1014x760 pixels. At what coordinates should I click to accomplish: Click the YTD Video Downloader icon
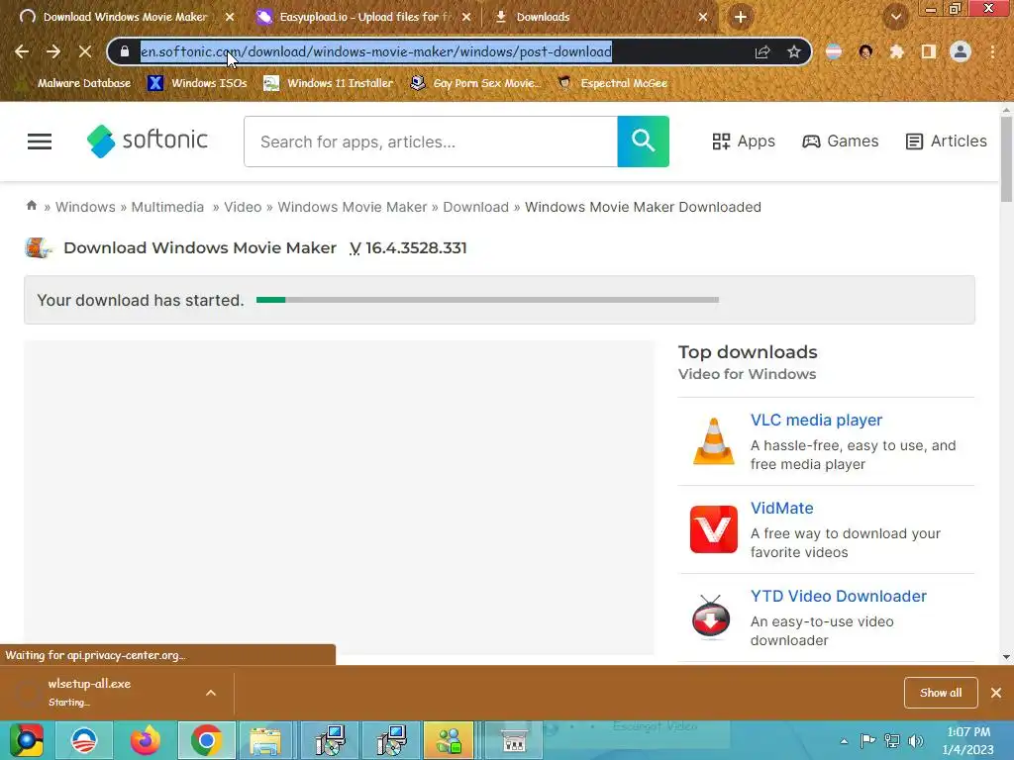[711, 617]
